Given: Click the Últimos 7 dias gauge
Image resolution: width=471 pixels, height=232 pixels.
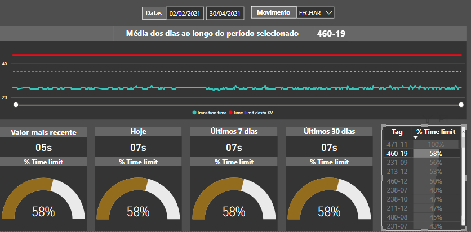Looking at the screenshot, I should 234,198.
